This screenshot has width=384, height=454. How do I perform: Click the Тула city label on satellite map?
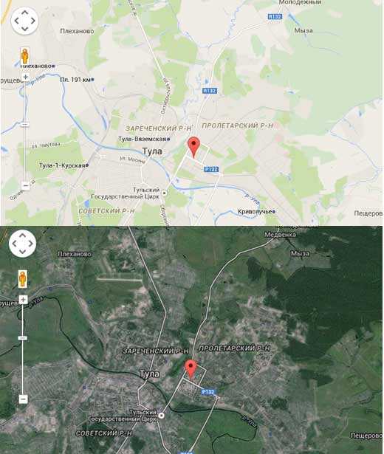(x=149, y=374)
